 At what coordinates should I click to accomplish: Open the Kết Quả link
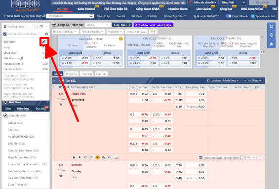(136, 16)
